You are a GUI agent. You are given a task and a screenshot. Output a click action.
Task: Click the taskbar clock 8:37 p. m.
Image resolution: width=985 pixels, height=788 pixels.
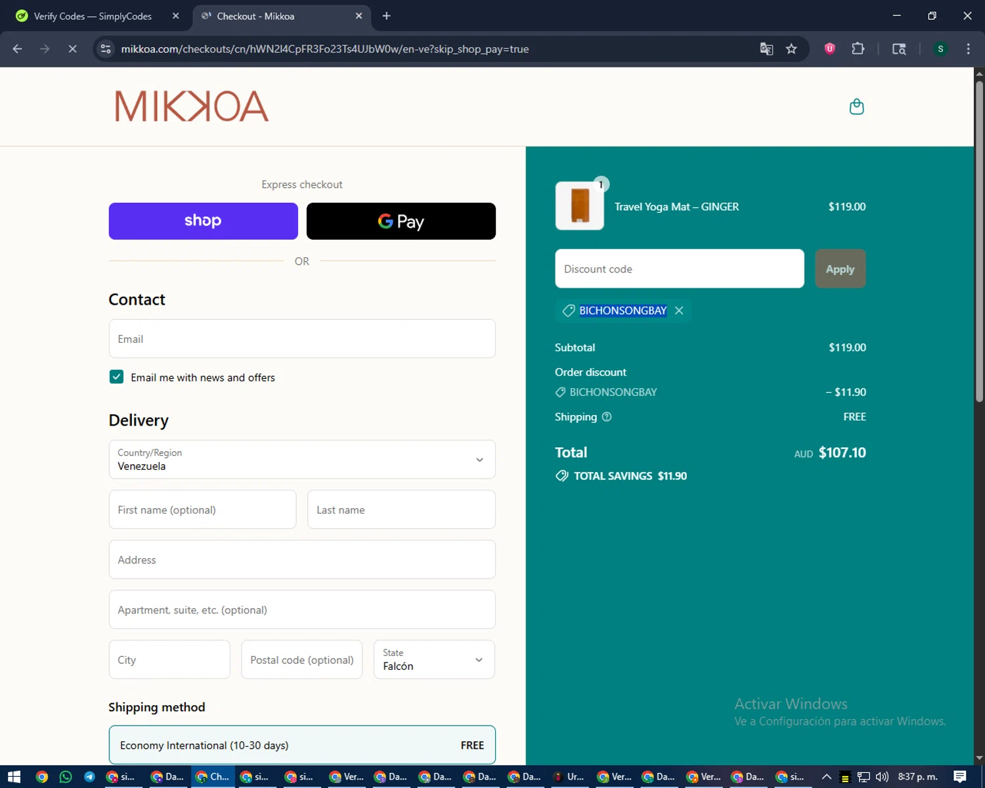[x=917, y=777]
